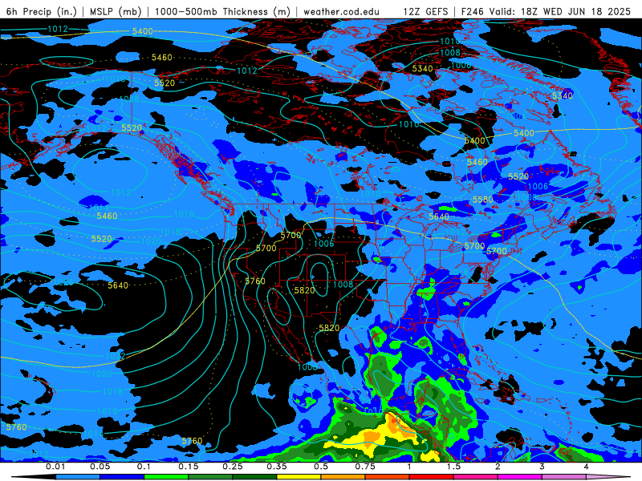Pick the yellow 0.35–0.5 legend swatch
The width and height of the screenshot is (642, 481).
(299, 477)
